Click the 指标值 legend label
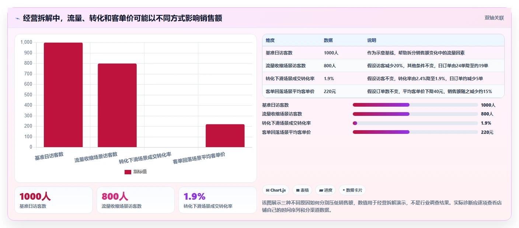 click(140, 172)
